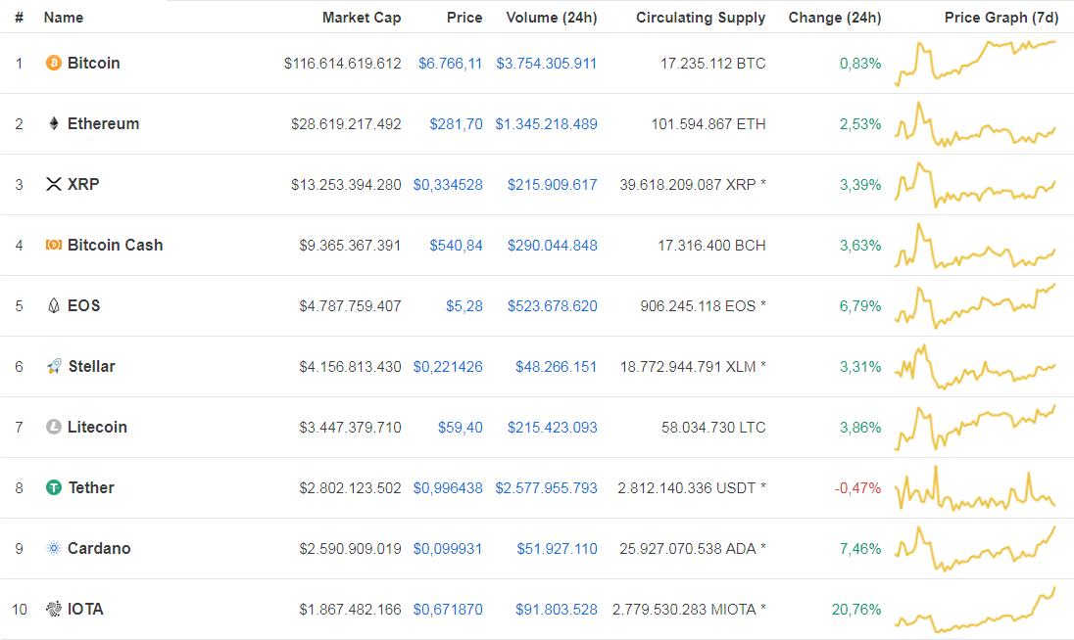Open IOTA 7-day price graph
The height and width of the screenshot is (640, 1074).
(x=975, y=610)
